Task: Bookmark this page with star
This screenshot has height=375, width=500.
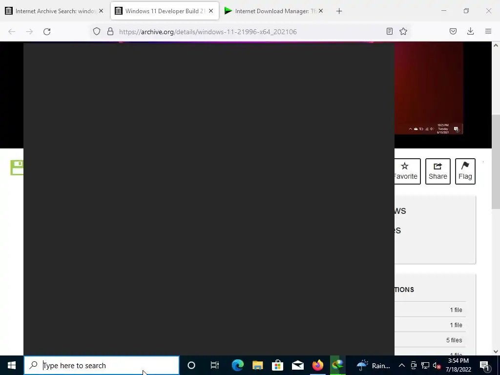Action: click(403, 31)
